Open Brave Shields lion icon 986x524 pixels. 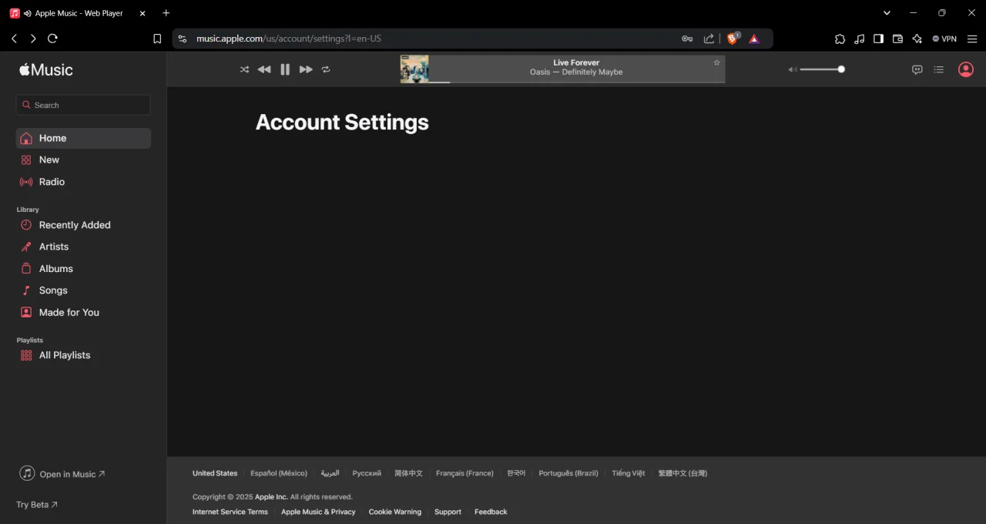pos(732,39)
